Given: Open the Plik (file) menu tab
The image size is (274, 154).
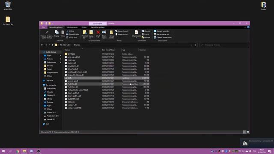Looking at the screenshot, I should pyautogui.click(x=43, y=27).
